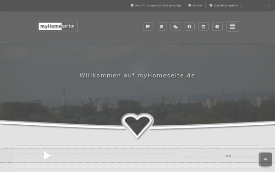Click the myHomeseite logo
Image resolution: width=275 pixels, height=172 pixels.
[x=57, y=26]
